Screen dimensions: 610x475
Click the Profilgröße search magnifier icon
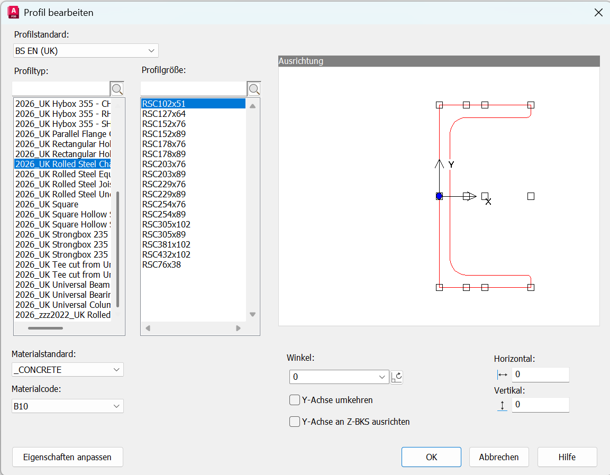254,89
